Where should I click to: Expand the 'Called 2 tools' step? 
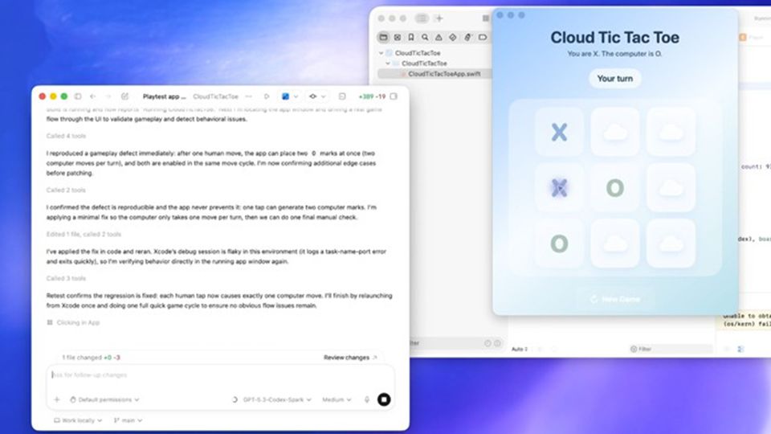tap(66, 190)
